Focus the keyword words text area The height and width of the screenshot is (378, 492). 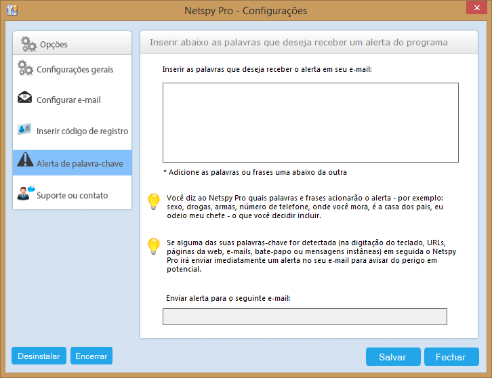tap(310, 123)
